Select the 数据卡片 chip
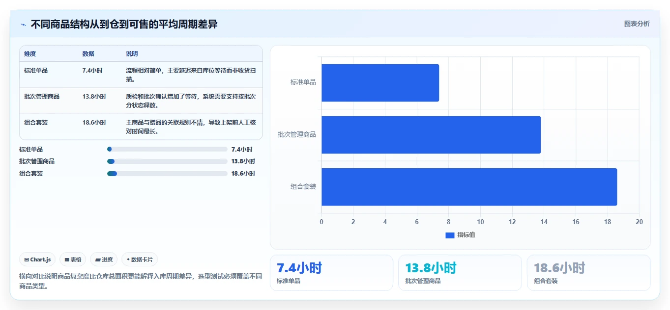 point(140,259)
